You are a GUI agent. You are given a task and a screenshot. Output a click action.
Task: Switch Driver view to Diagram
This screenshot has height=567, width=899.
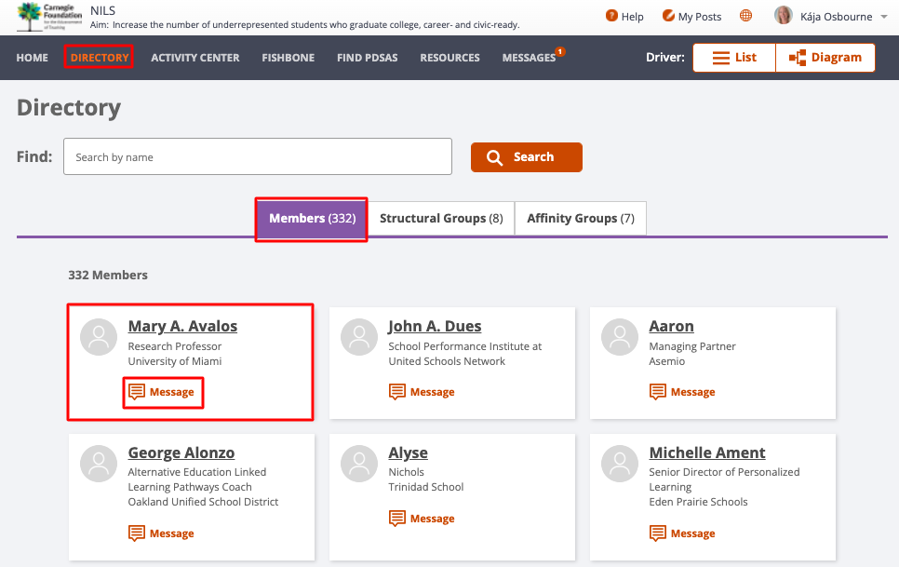pyautogui.click(x=825, y=58)
